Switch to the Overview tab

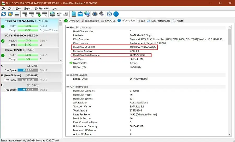tap(72, 21)
